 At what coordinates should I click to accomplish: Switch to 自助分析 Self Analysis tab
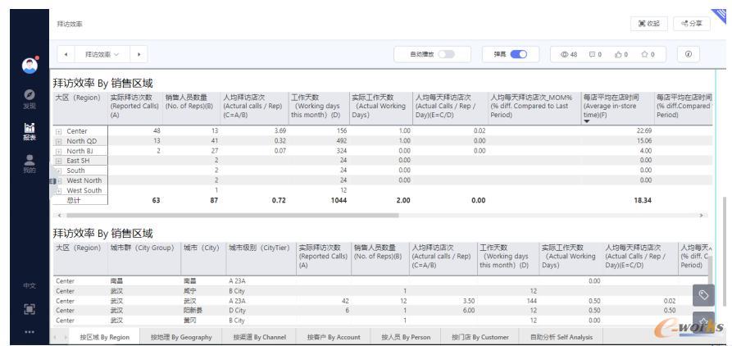[561, 336]
